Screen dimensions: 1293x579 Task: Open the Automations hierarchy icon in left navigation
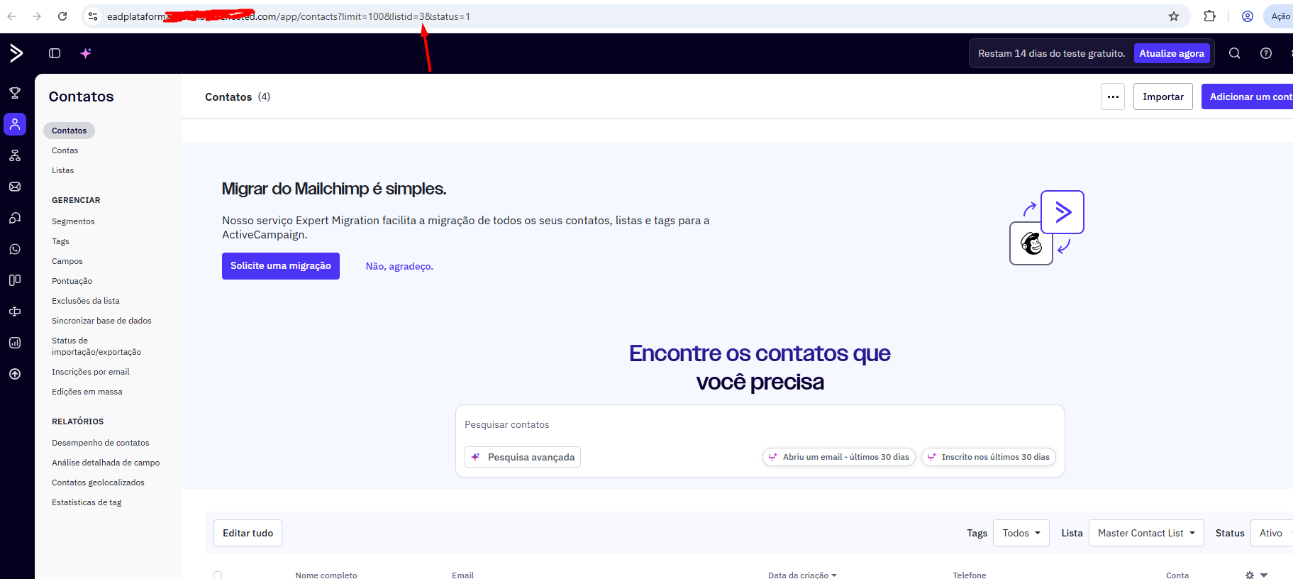coord(15,155)
